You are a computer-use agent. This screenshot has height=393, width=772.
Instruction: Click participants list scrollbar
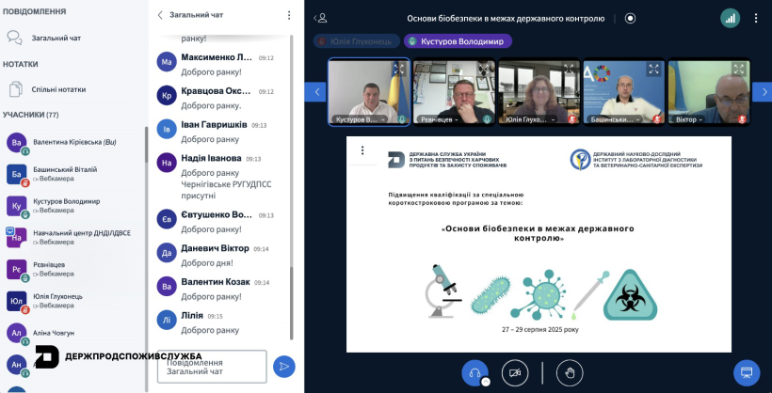coord(146,145)
